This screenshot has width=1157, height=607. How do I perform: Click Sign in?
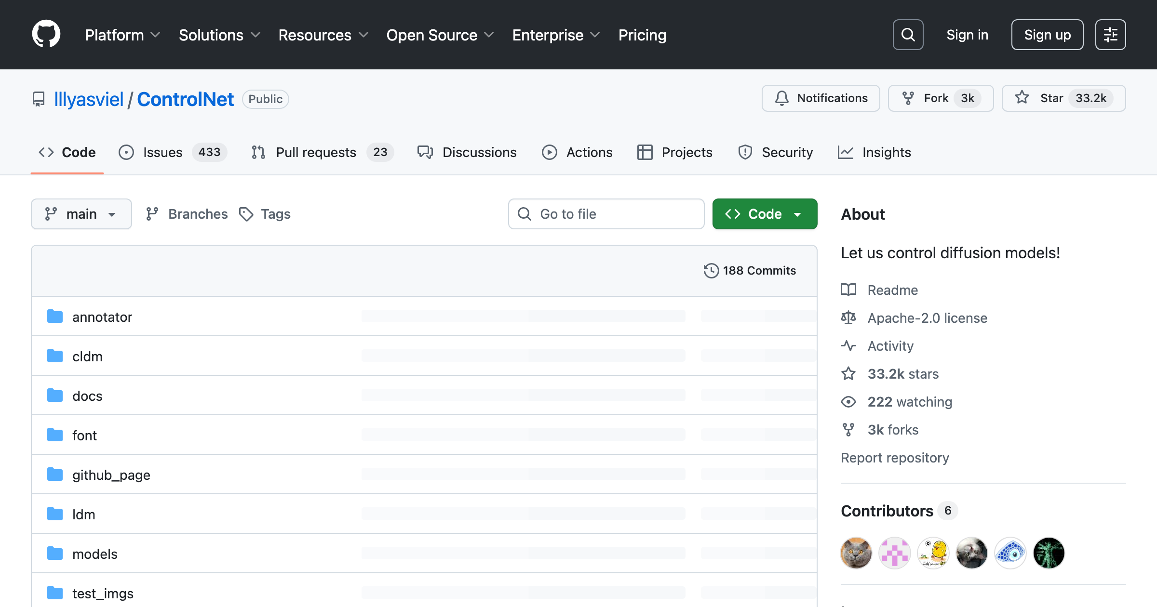click(x=967, y=35)
